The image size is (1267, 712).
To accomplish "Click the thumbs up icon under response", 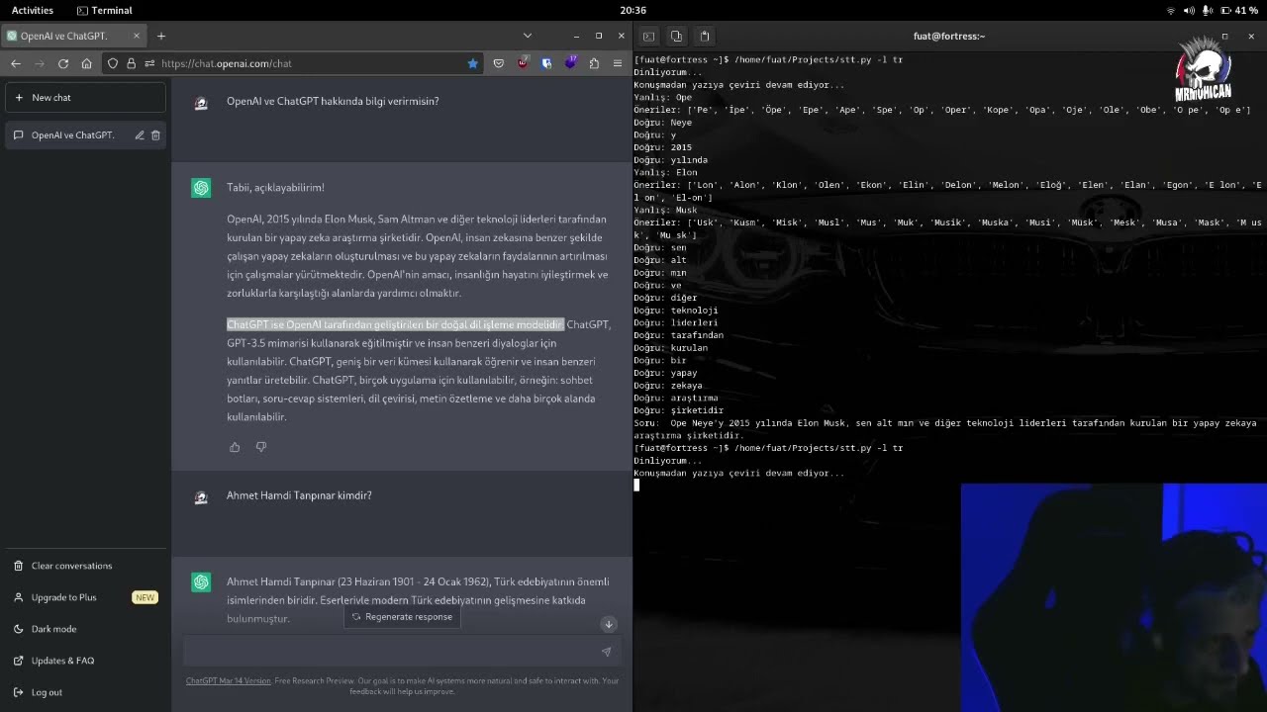I will click(235, 447).
